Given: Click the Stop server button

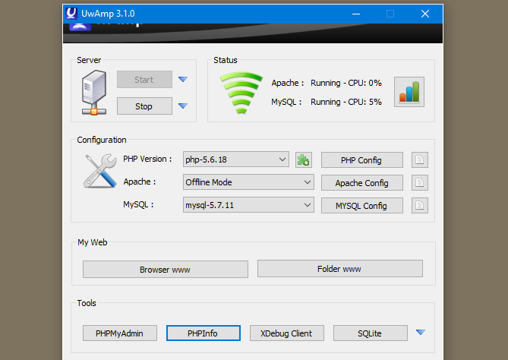Looking at the screenshot, I should pos(144,106).
